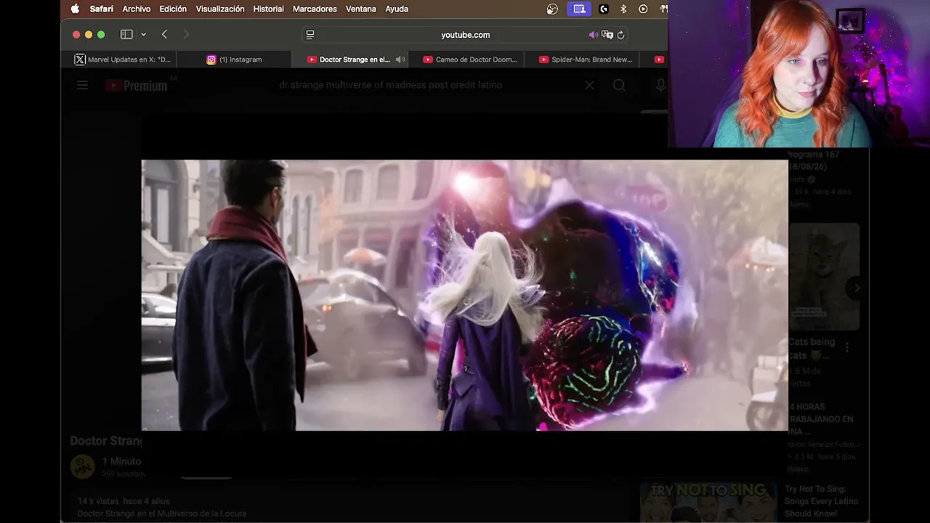Screen dimensions: 930x523
Task: Open the Ventana menu
Action: point(361,9)
